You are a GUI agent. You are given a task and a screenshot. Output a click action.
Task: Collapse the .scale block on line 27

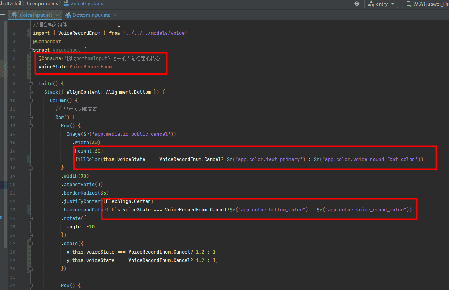[x=30, y=244]
